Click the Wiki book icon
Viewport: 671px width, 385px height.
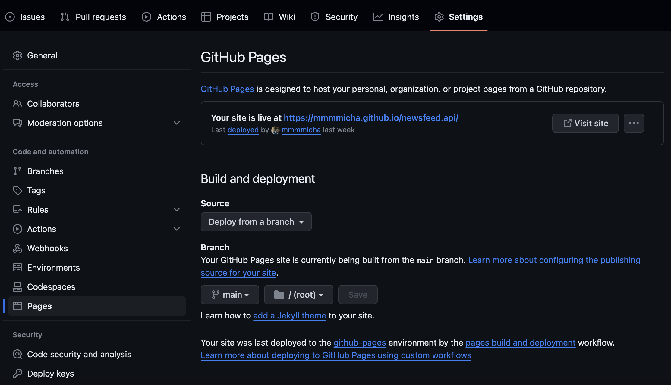point(268,17)
